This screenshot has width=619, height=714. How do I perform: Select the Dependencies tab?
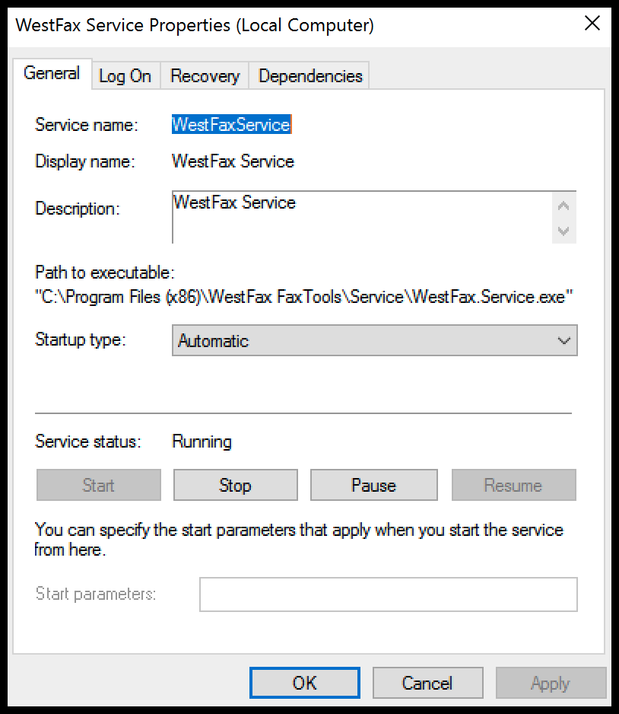coord(309,75)
